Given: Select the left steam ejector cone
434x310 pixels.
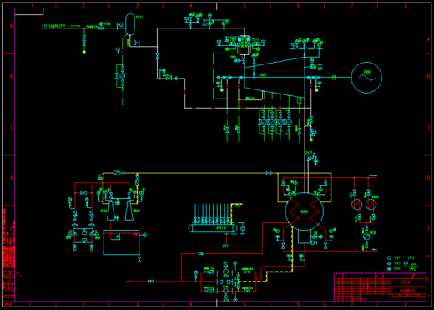Looking at the screenshot, I should coord(111,211).
